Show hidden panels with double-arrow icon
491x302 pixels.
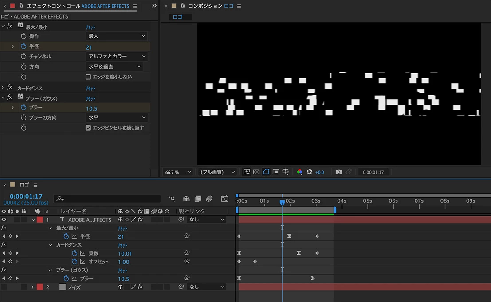point(154,6)
